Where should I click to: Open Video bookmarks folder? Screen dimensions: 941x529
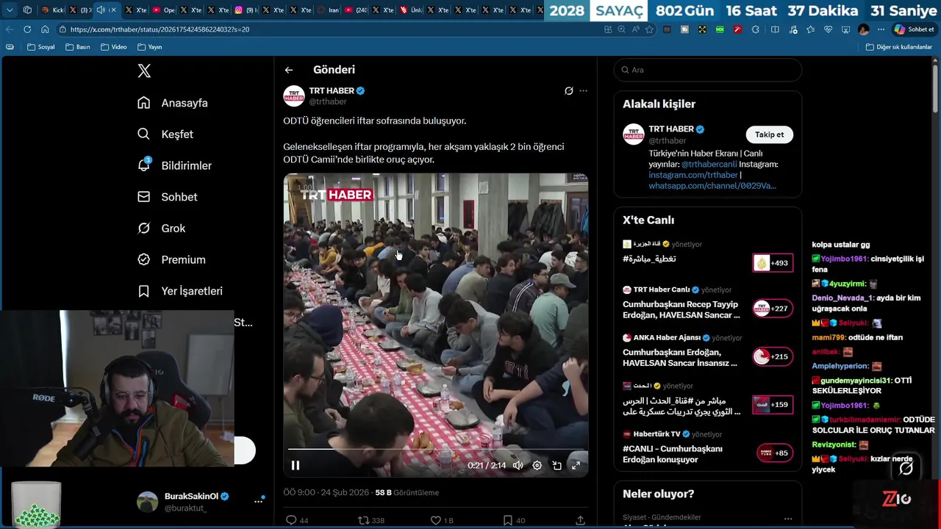tap(113, 47)
